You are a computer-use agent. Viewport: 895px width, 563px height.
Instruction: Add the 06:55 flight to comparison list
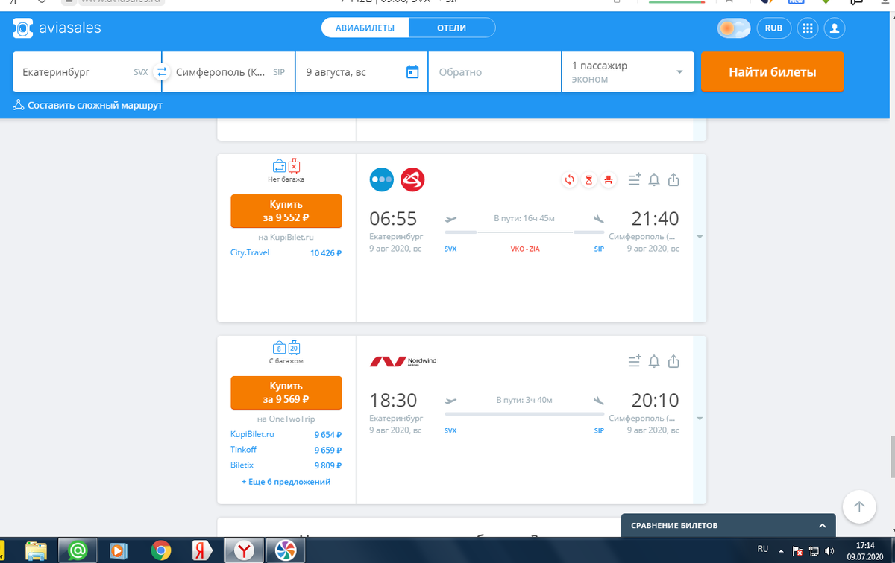pos(635,179)
